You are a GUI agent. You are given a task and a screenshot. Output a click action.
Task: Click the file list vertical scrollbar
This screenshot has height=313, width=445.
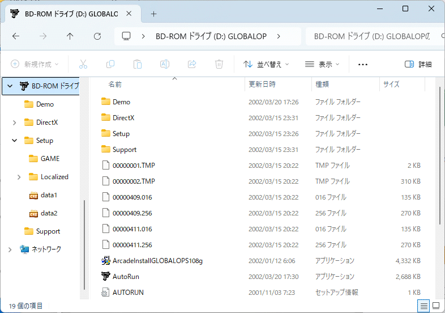point(439,156)
